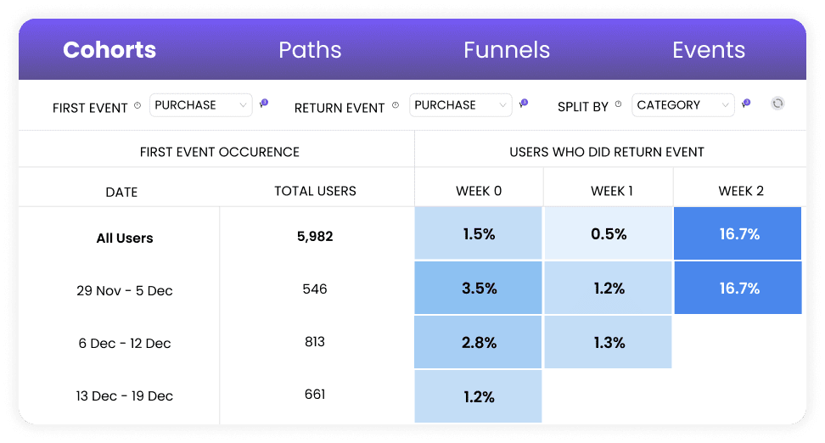Click the info icon beside RETURN EVENT
Screen dimensions: 825x443
396,105
